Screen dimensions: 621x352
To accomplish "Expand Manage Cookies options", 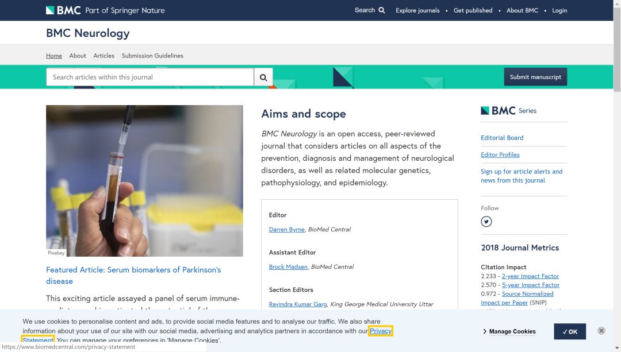I will [x=509, y=331].
